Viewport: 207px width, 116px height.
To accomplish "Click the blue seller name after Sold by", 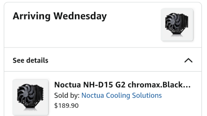I will [x=121, y=95].
